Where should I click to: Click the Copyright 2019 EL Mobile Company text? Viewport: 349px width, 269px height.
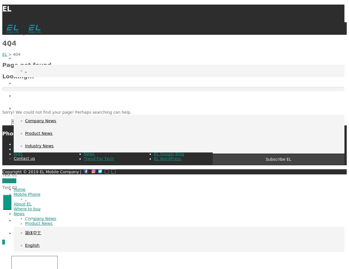click(40, 172)
